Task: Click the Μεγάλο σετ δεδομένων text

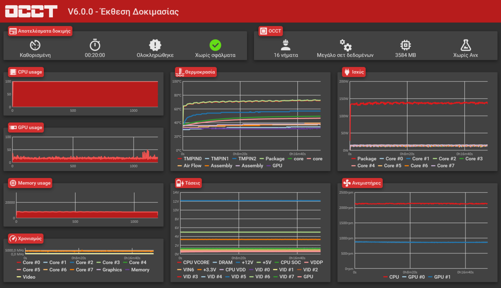Action: pos(345,55)
